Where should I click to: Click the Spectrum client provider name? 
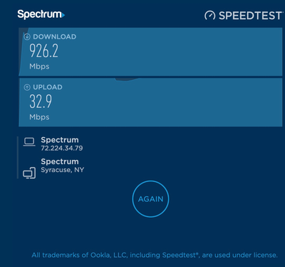[60, 140]
